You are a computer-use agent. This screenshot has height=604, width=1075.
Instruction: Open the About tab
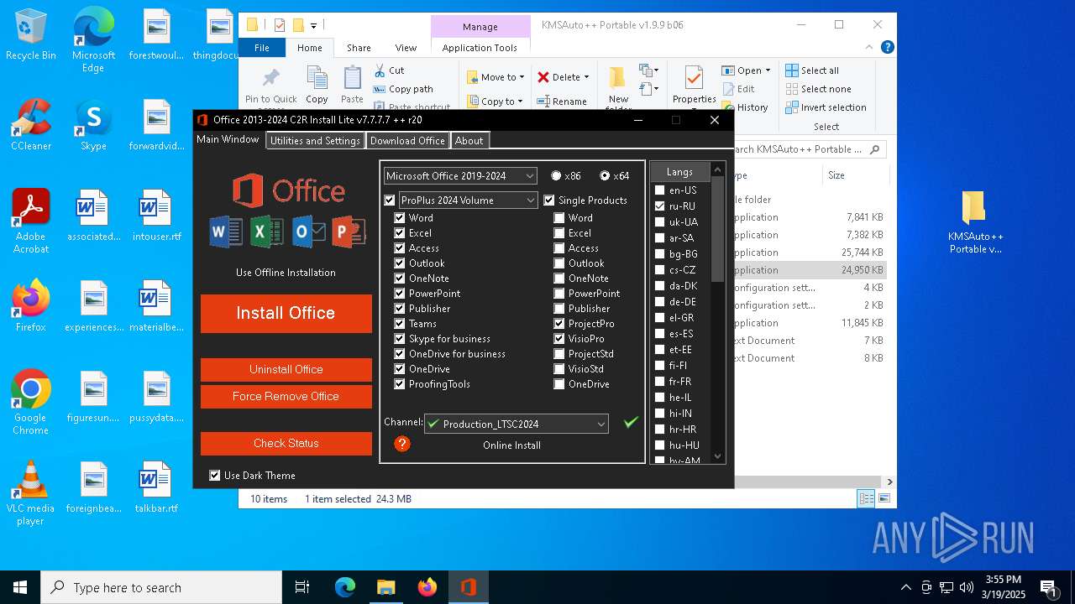(469, 141)
